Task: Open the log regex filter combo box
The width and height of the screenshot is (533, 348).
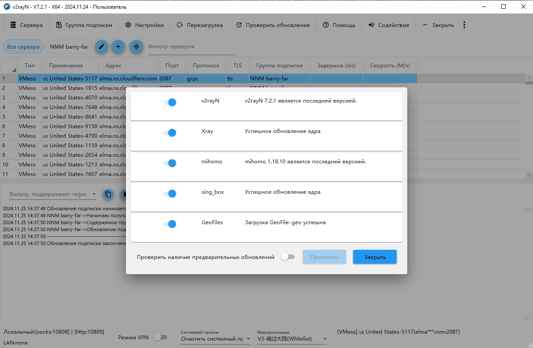Action: coord(53,194)
